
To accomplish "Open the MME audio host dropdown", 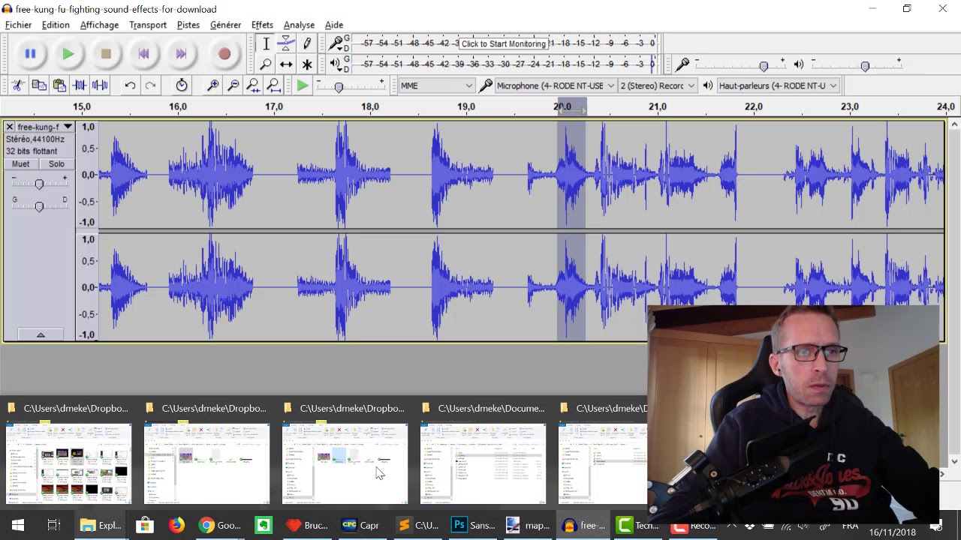I will (x=436, y=85).
